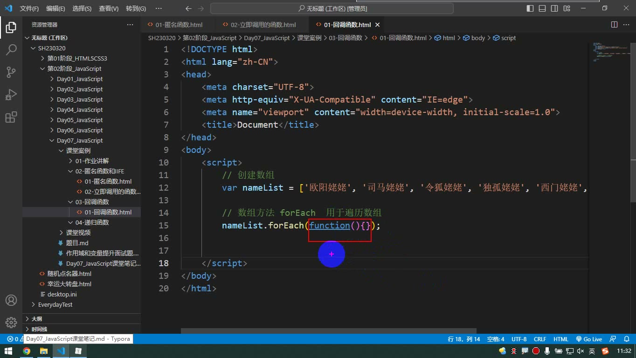Open the Extensions view
Viewport: 636px width, 358px height.
[x=11, y=117]
